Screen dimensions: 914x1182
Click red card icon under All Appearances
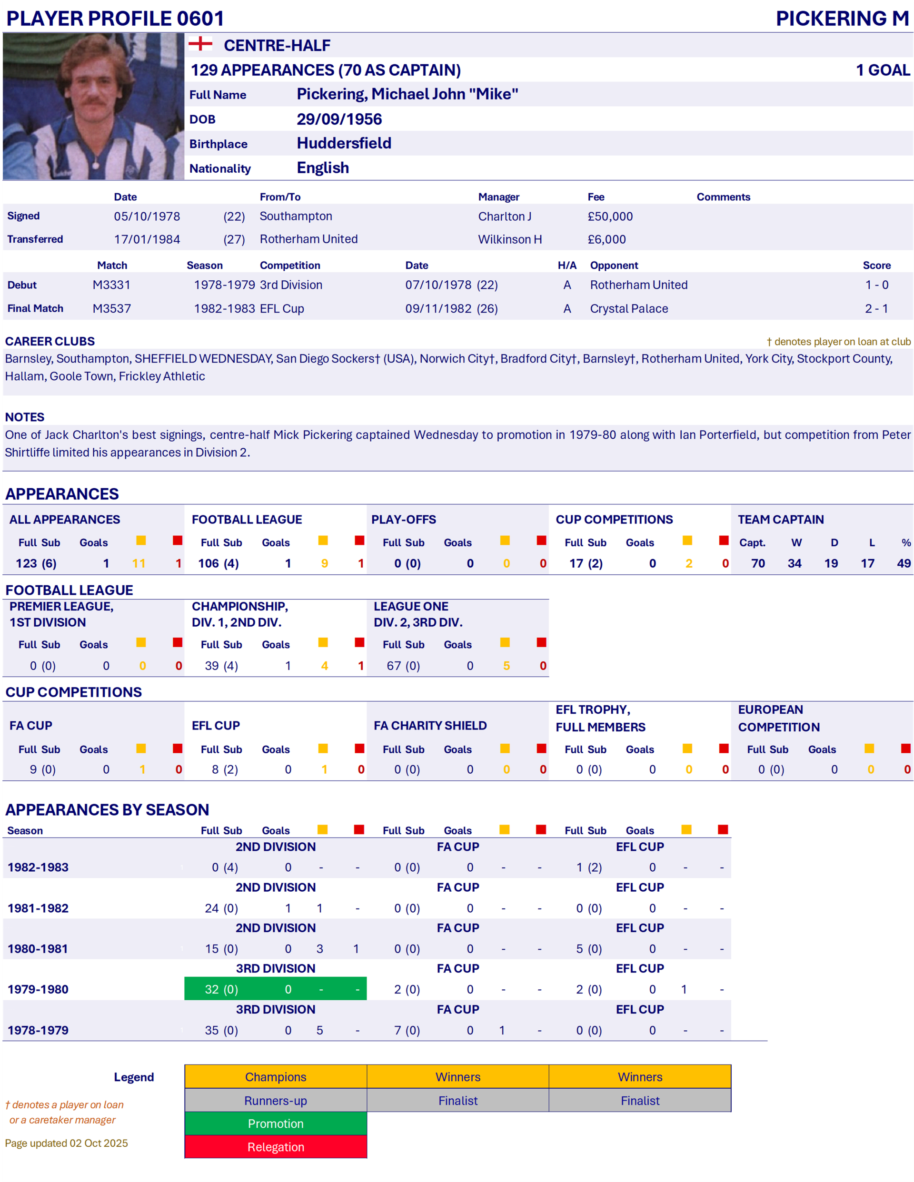[x=178, y=540]
